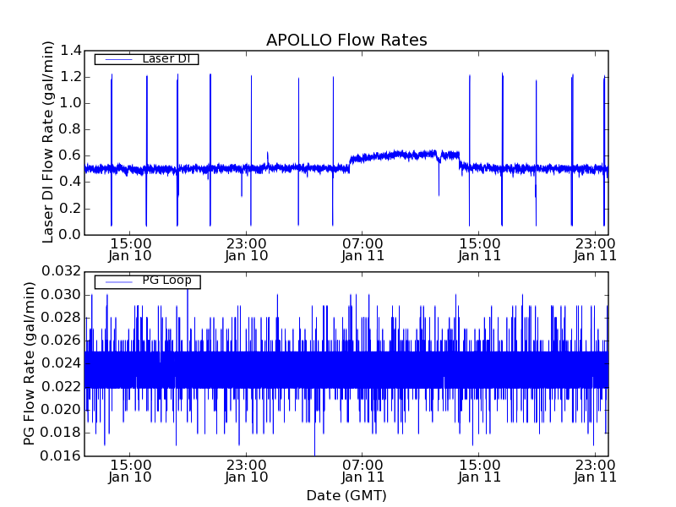Click '07:00 Jan 11' label under bottom plot

(x=363, y=472)
